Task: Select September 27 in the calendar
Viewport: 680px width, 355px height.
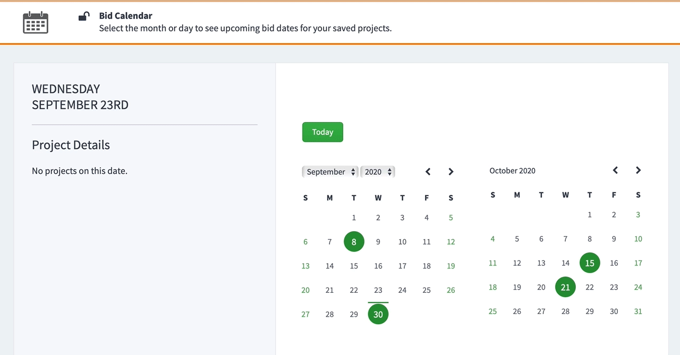Action: pos(305,314)
